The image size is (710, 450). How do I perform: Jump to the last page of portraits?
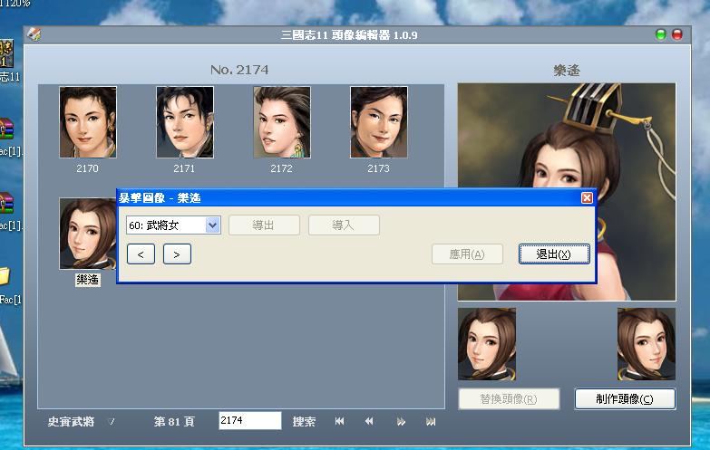(x=431, y=422)
